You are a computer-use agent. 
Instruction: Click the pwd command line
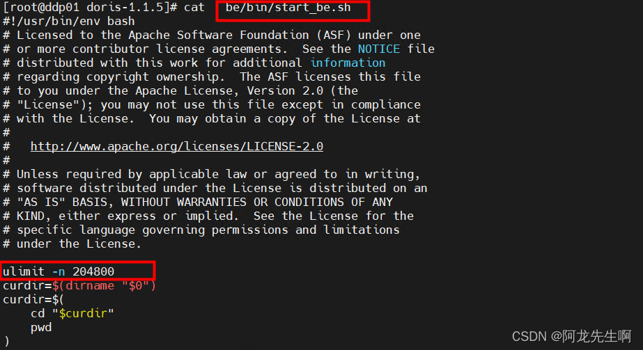point(41,327)
